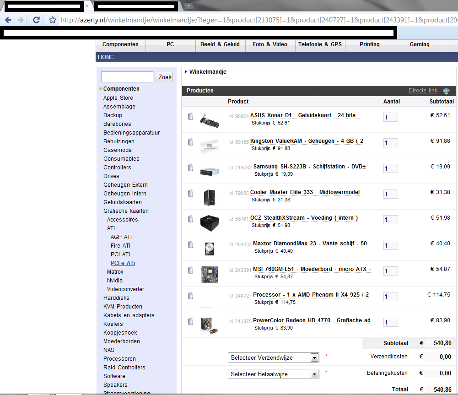Open ASUS Xonar sound card thumbnail
The image size is (458, 395).
click(x=210, y=120)
